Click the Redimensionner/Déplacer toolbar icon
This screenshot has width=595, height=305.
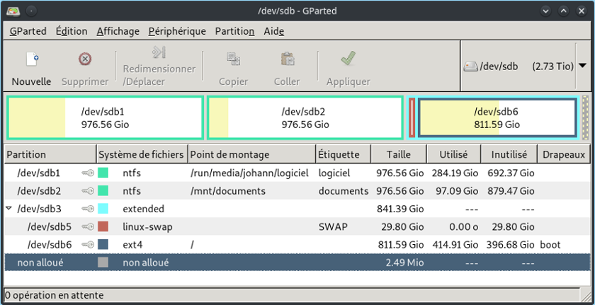159,53
